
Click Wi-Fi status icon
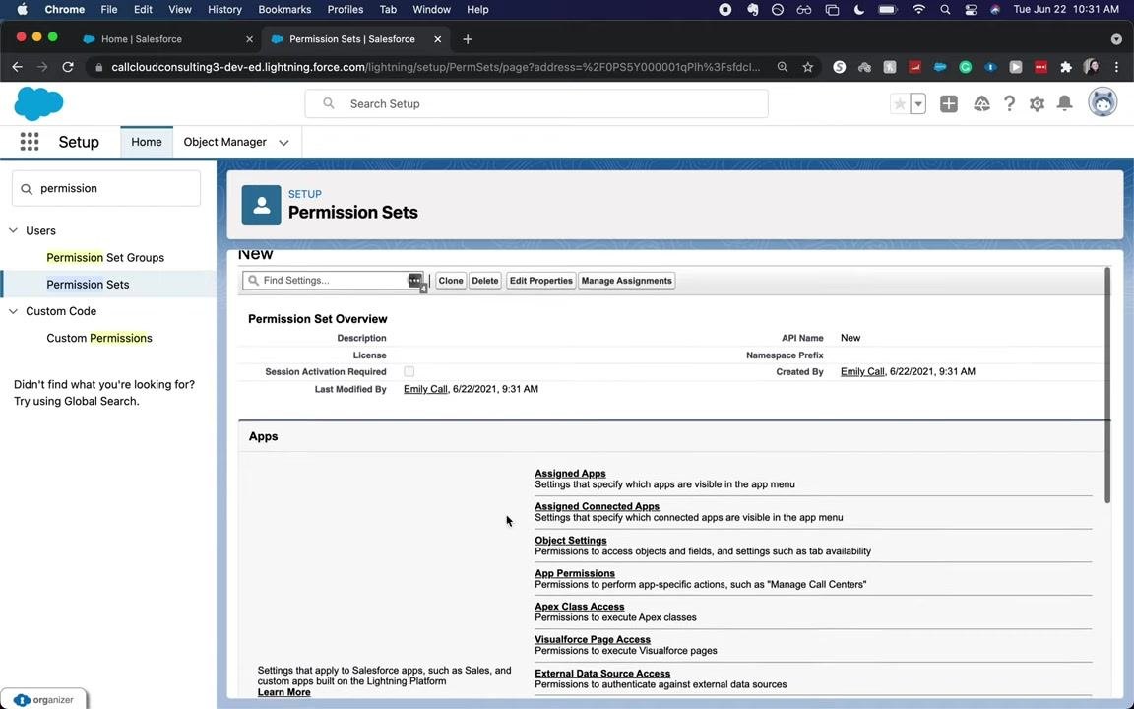[919, 10]
